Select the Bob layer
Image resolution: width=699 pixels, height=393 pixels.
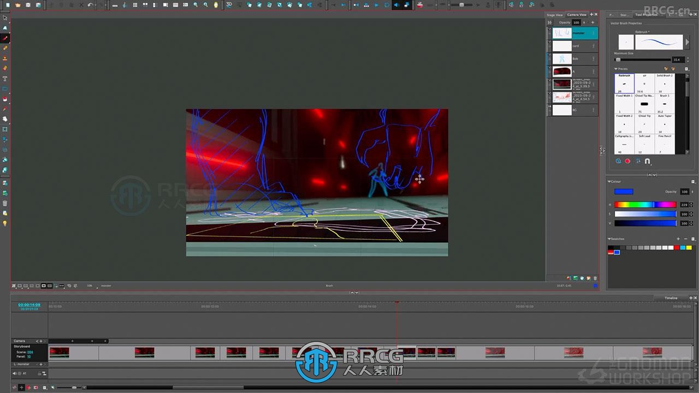574,58
